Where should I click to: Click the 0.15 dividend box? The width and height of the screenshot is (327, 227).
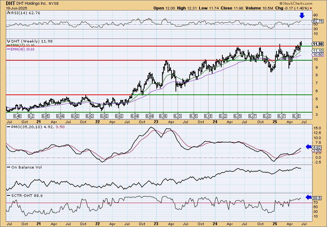[x=296, y=116]
